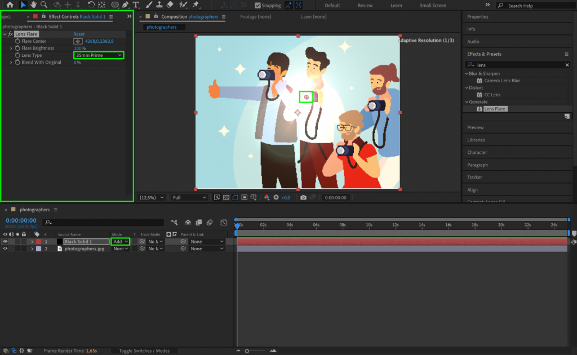The image size is (577, 355).
Task: Hide the photographers.jpg layer
Action: pyautogui.click(x=4, y=248)
